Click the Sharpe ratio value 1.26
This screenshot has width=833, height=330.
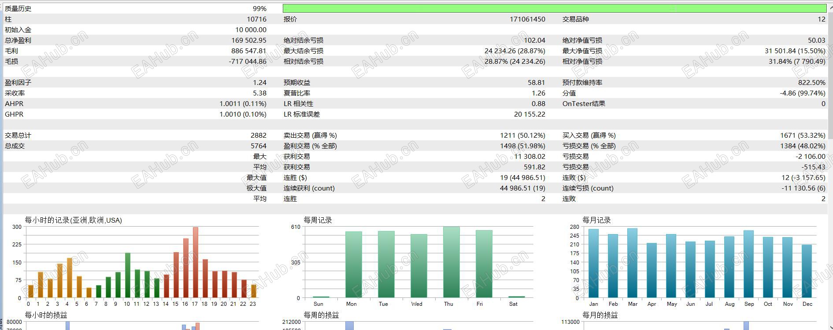[x=538, y=93]
